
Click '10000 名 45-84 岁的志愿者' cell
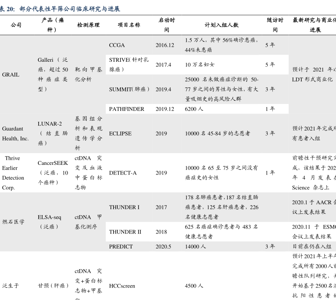(217, 134)
